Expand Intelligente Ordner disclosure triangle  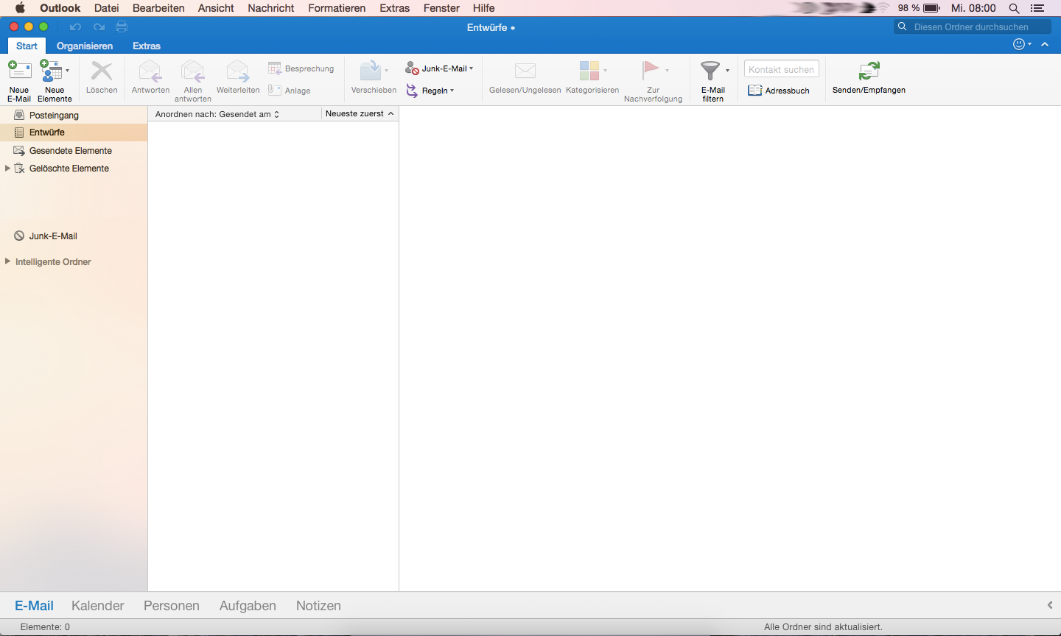pyautogui.click(x=7, y=261)
